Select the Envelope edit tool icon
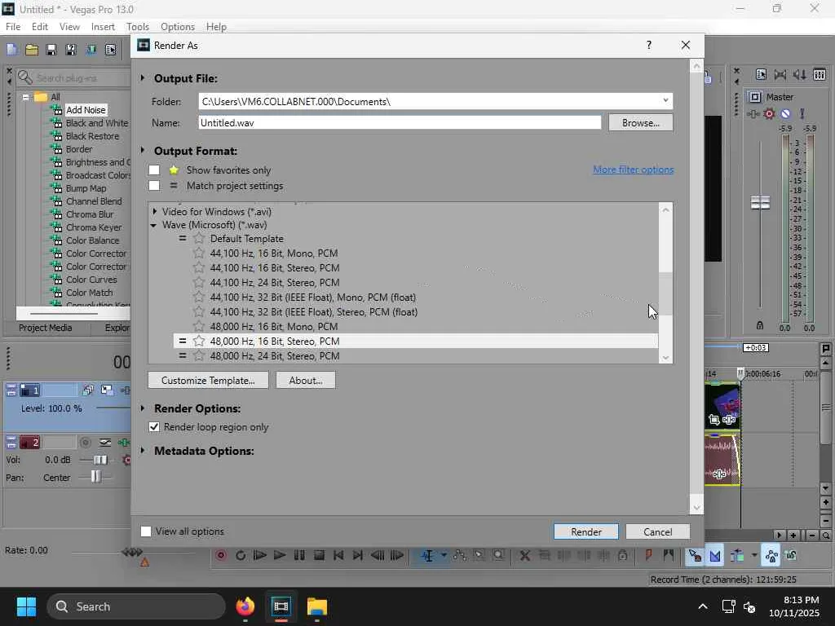 point(460,556)
